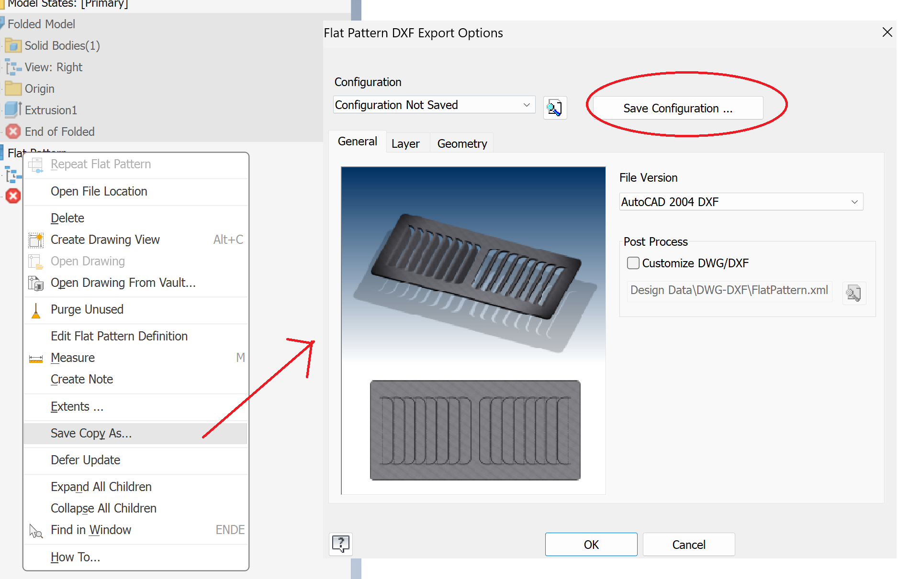
Task: Click the Solid Bodies folder icon
Action: coord(13,45)
